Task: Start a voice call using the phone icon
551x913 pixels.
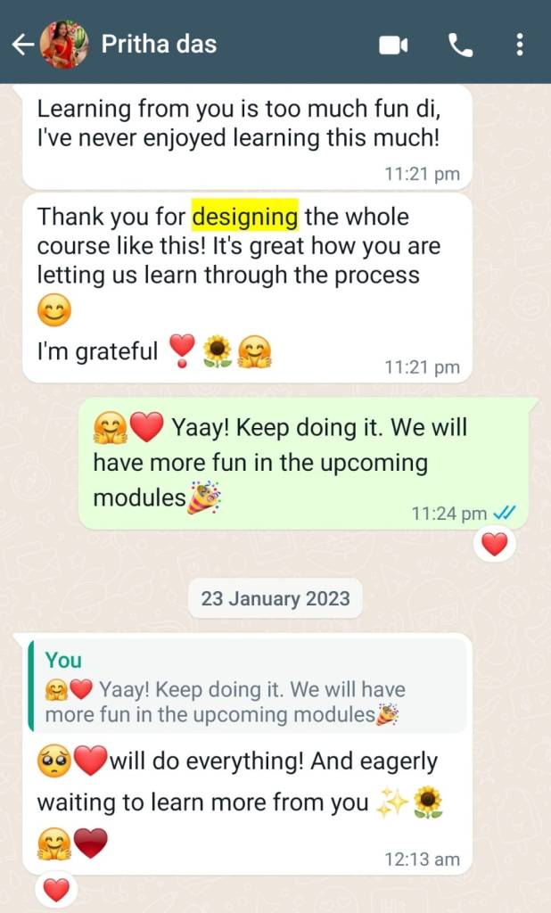Action: (x=460, y=45)
